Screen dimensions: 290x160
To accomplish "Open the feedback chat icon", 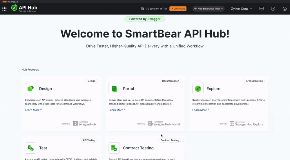I will [261, 9].
